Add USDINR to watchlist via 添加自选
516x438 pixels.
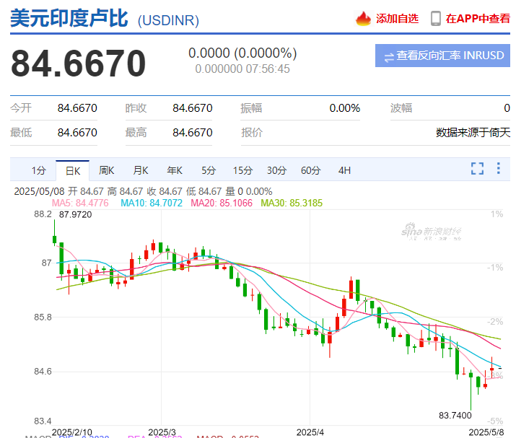pos(397,19)
